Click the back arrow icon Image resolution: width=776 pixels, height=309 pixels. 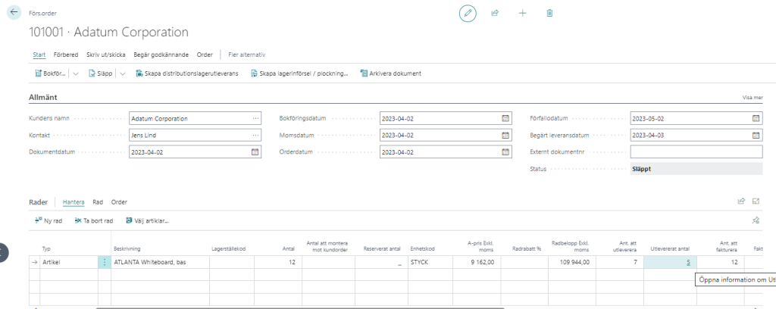pyautogui.click(x=14, y=12)
